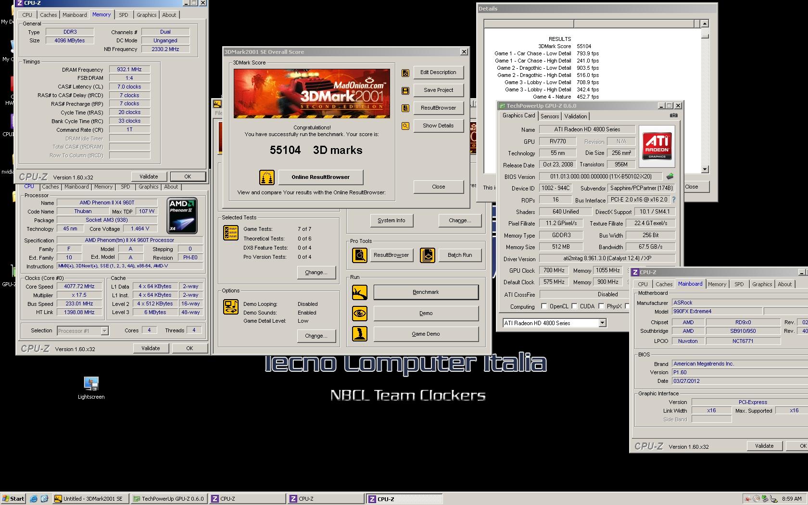Click Validate in the CPU-Z memory window
This screenshot has width=808, height=505.
[149, 177]
